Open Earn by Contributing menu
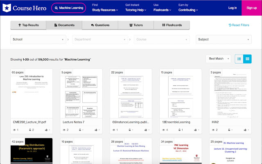The height and width of the screenshot is (164, 262). click(188, 8)
